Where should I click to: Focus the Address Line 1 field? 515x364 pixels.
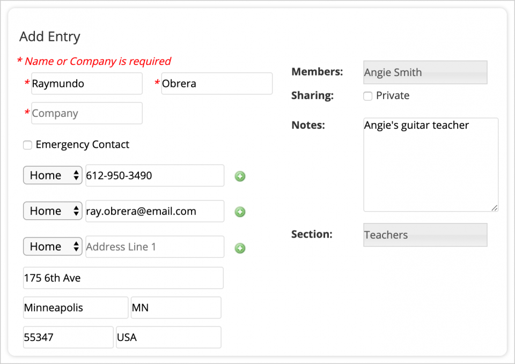tap(155, 247)
